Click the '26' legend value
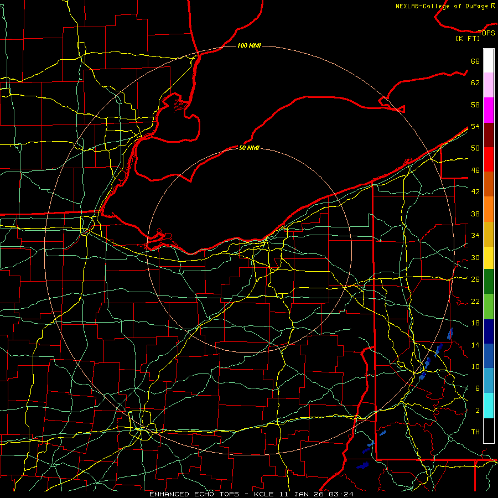 pyautogui.click(x=475, y=279)
